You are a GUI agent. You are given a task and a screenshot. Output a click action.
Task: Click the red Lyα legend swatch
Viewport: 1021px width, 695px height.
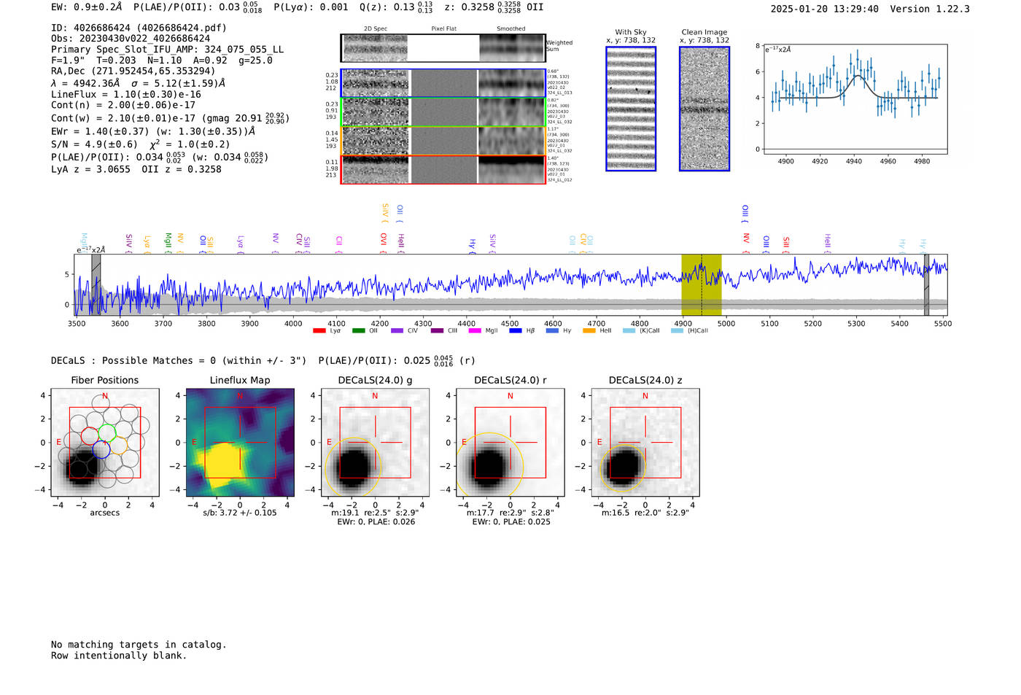pos(319,330)
